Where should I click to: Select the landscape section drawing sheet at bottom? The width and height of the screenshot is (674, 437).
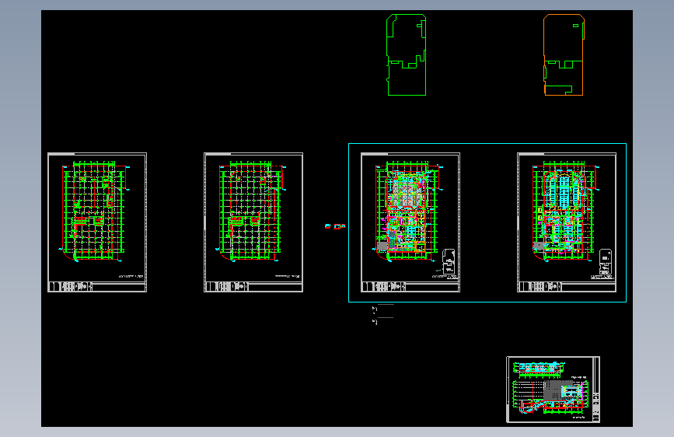click(x=554, y=390)
